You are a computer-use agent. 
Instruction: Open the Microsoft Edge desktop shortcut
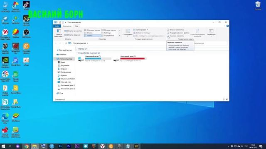5,118
